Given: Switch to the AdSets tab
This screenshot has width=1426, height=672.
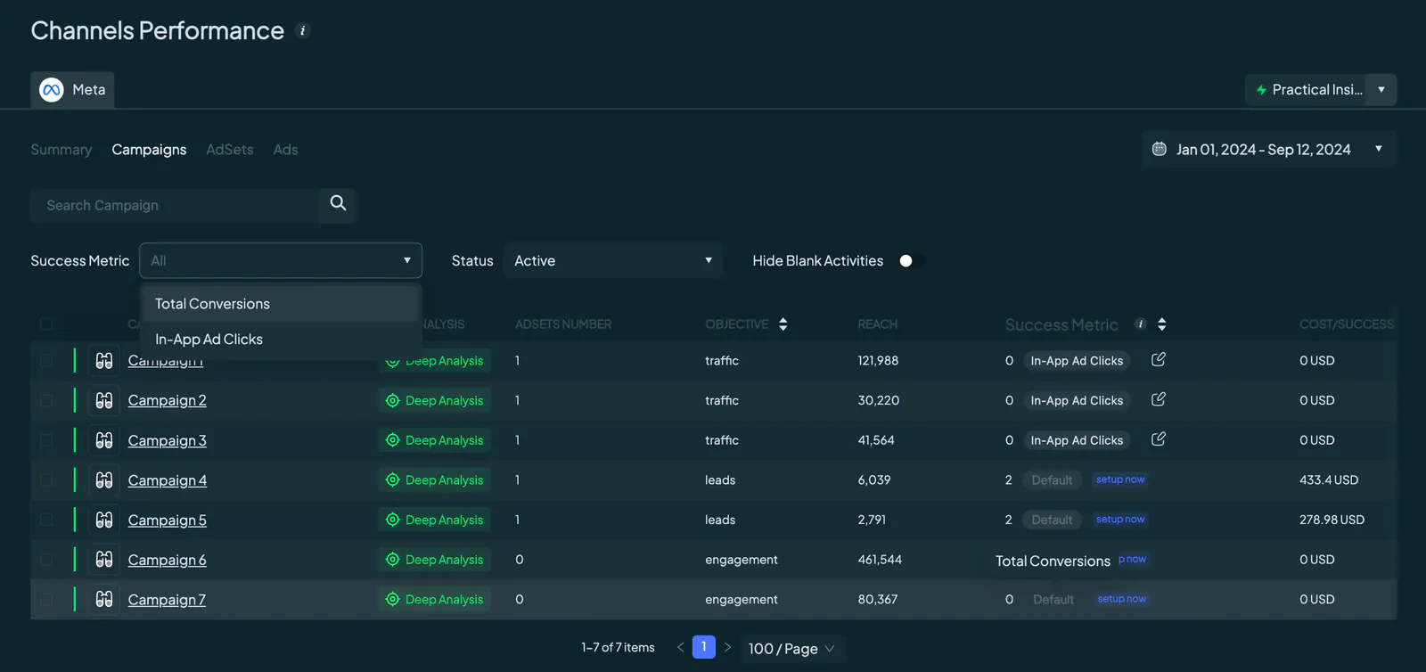Looking at the screenshot, I should 230,150.
